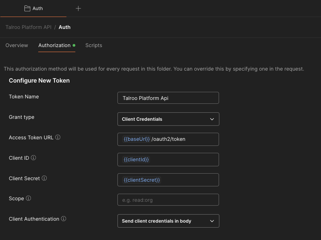Select the Authorization tab
The height and width of the screenshot is (240, 321).
pyautogui.click(x=57, y=46)
